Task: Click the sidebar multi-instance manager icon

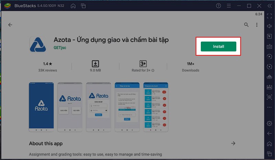Action: coord(269,77)
